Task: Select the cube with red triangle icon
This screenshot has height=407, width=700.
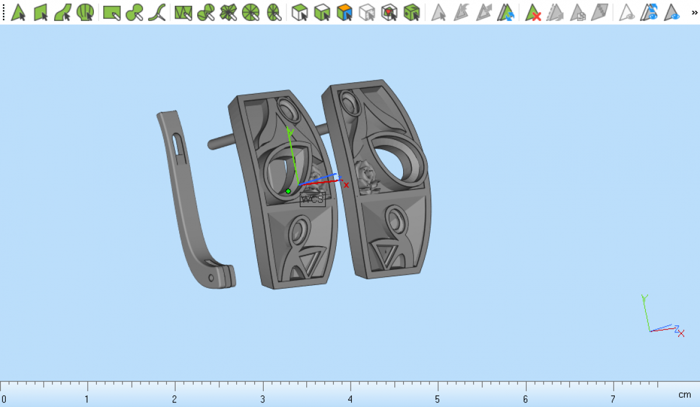Action: pyautogui.click(x=389, y=12)
